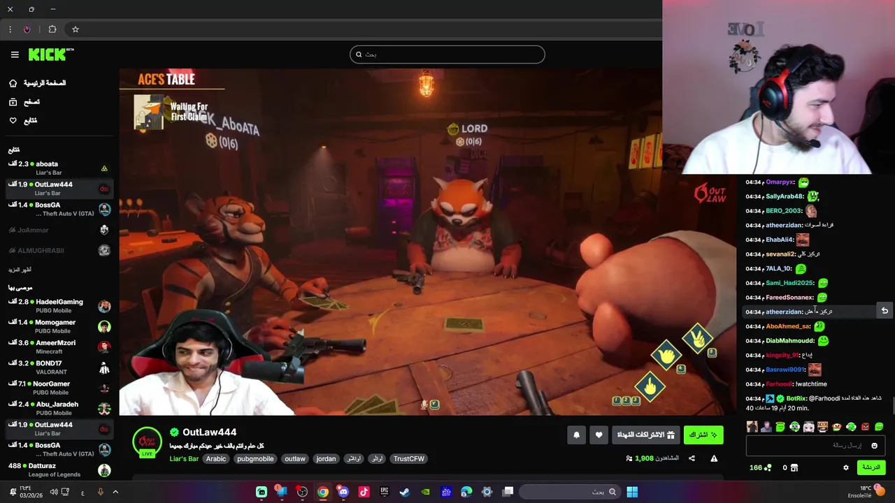Open the channel shop icon
Image resolution: width=895 pixels, height=503 pixels.
794,467
